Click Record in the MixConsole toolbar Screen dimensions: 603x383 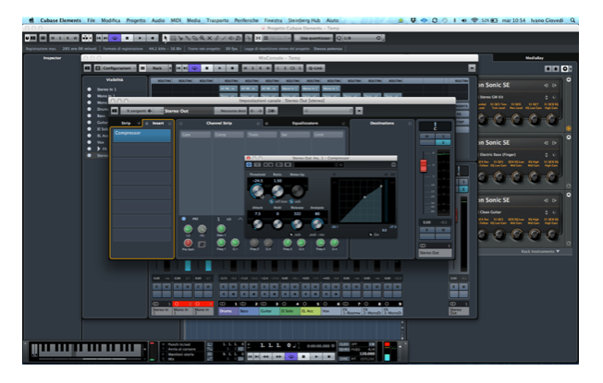coord(232,68)
